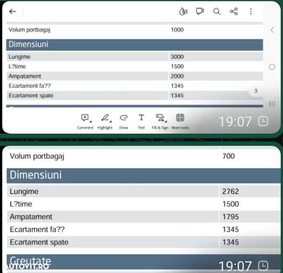Select Ampatament value 2000

point(177,76)
